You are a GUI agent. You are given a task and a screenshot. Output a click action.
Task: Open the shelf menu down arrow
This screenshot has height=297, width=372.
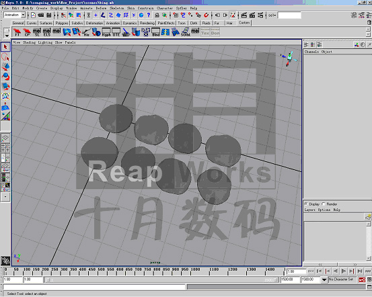click(7, 36)
